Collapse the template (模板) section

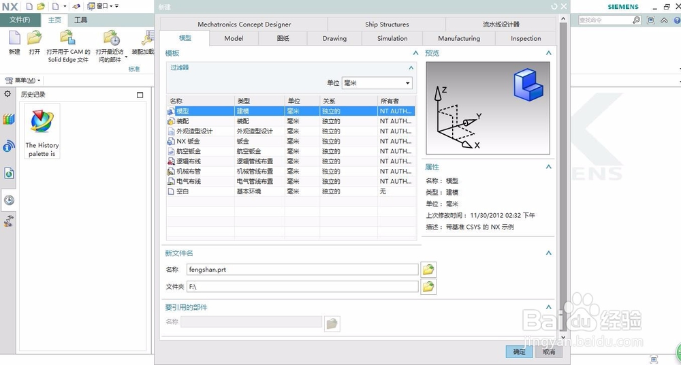(x=415, y=53)
